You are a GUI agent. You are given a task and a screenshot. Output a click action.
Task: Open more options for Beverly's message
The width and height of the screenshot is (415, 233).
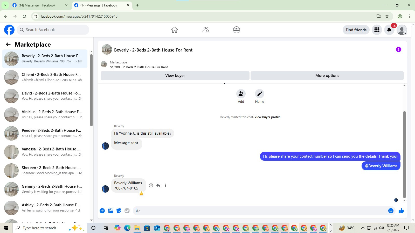pyautogui.click(x=165, y=185)
